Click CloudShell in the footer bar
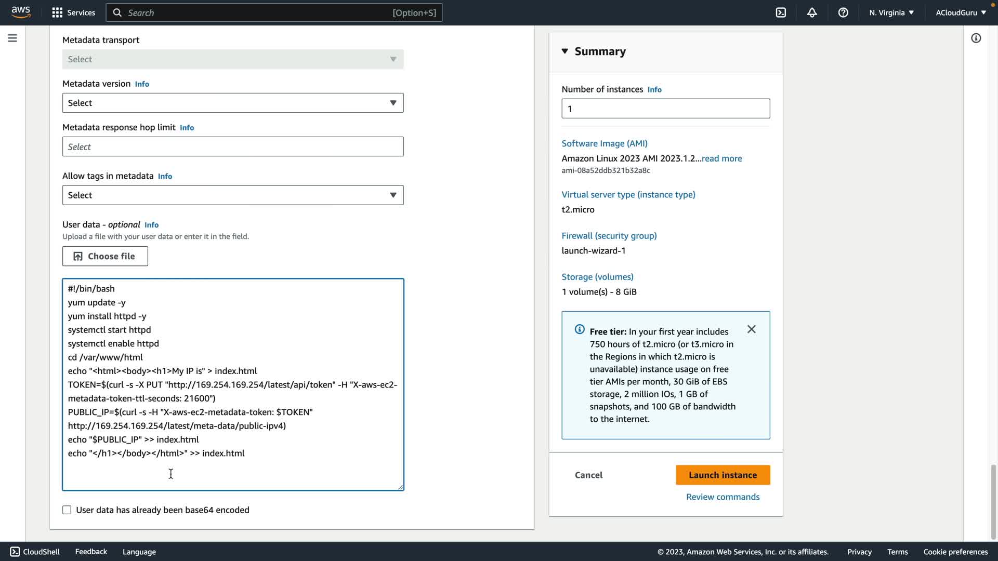Viewport: 998px width, 561px height. (x=35, y=552)
